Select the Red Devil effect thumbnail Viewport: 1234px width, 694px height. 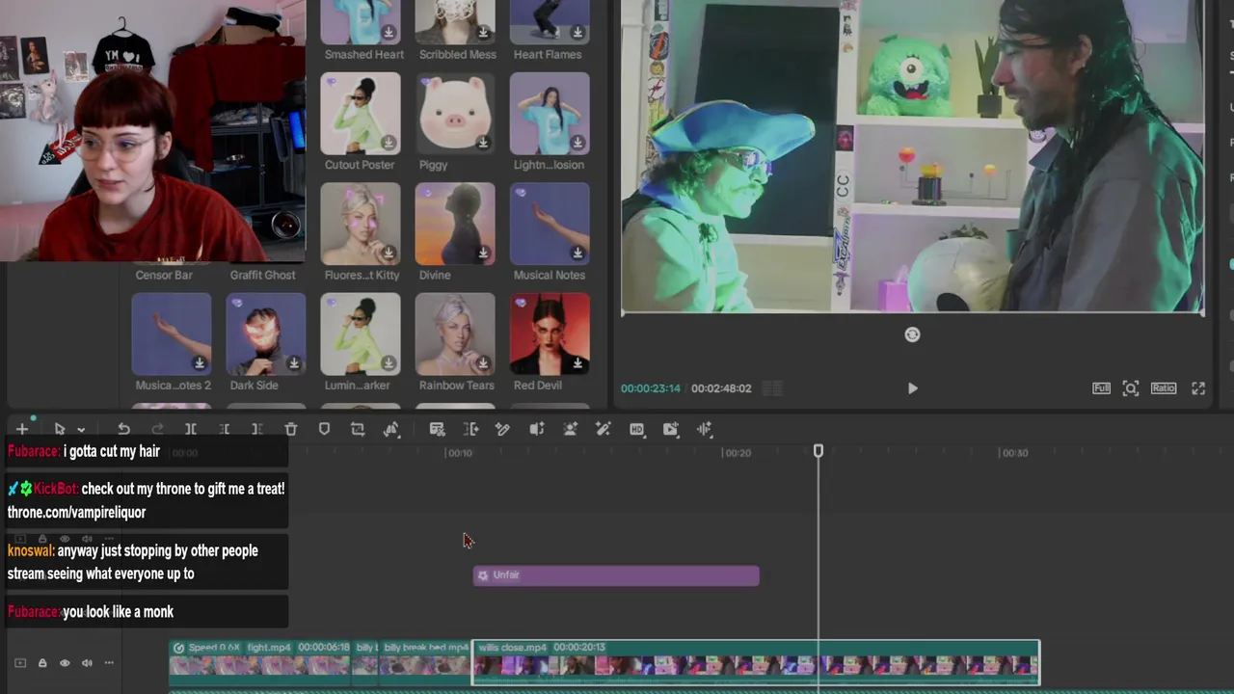tap(550, 334)
